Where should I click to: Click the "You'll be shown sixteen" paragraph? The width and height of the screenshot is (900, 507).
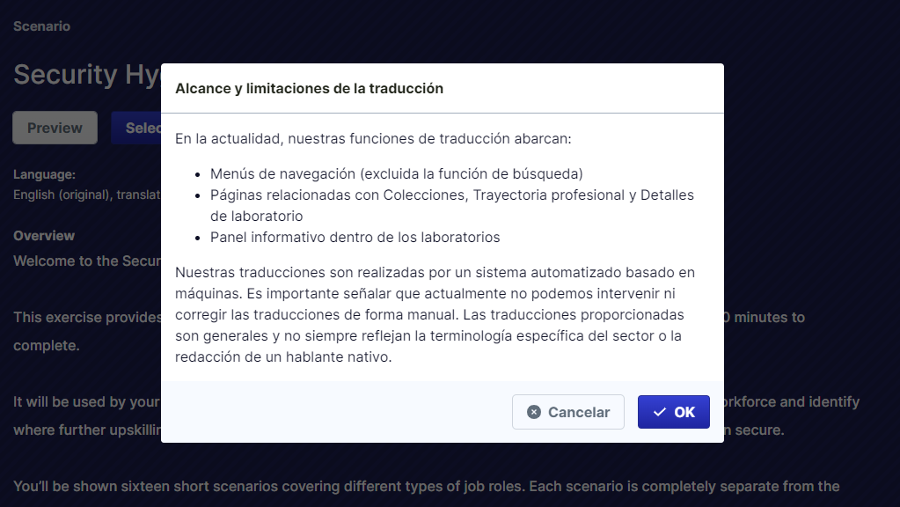(x=427, y=486)
